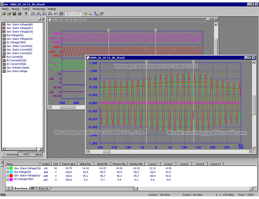Click the Save disk icon in toolbar

tap(14, 14)
